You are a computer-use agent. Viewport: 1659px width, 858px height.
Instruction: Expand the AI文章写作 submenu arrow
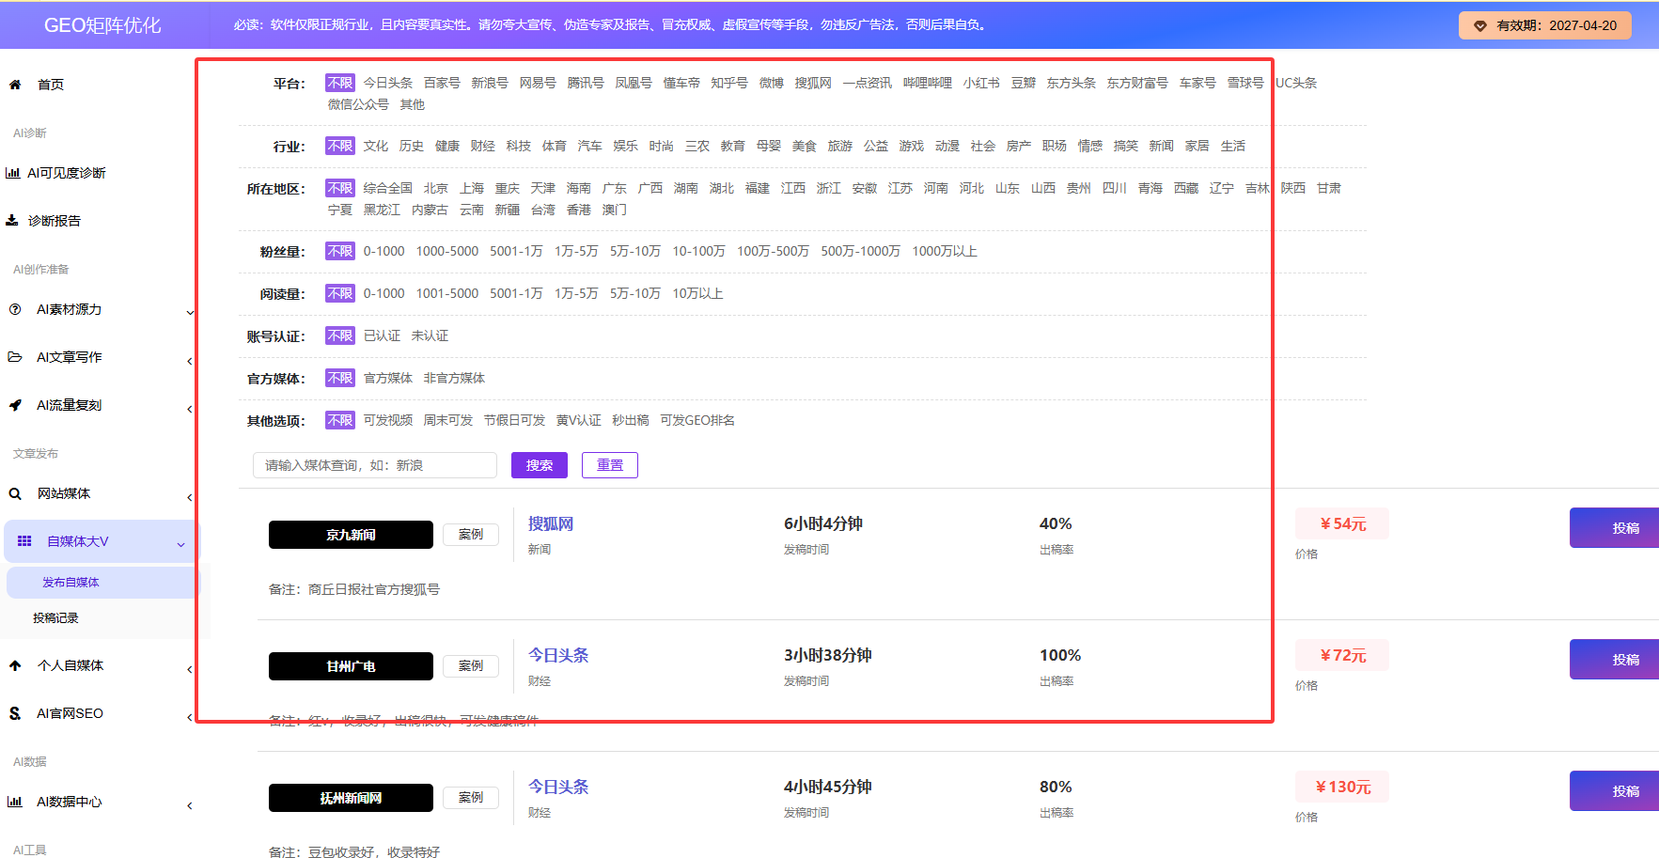[190, 361]
